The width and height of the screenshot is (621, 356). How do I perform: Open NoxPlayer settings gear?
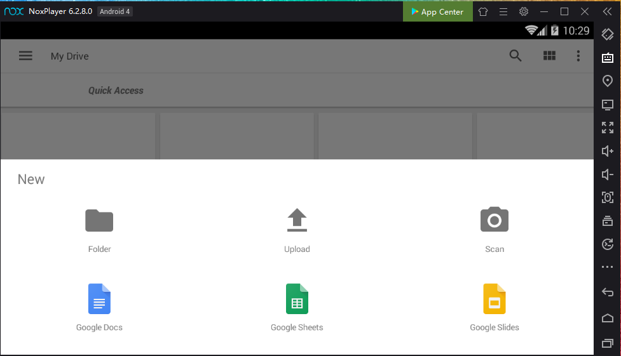tap(524, 11)
